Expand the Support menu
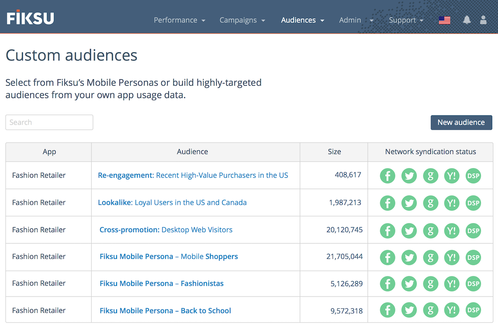Image resolution: width=498 pixels, height=331 pixels. point(406,20)
